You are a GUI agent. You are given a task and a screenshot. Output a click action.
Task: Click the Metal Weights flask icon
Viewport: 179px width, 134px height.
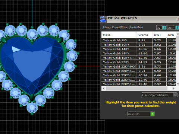103,19
